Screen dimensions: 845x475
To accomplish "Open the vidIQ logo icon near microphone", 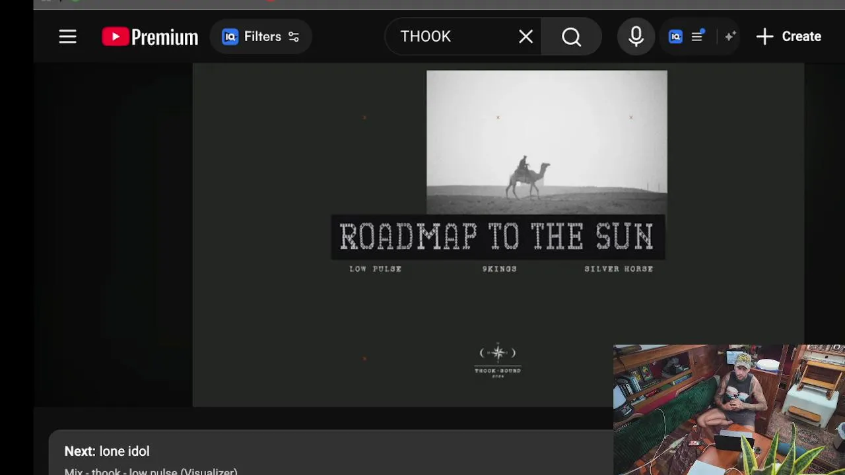I will 675,37.
